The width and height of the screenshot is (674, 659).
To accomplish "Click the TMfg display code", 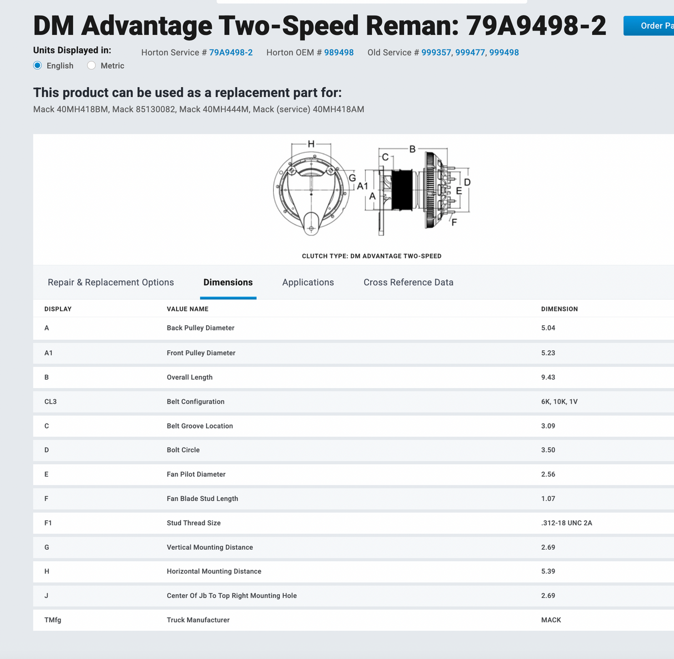I will 53,620.
